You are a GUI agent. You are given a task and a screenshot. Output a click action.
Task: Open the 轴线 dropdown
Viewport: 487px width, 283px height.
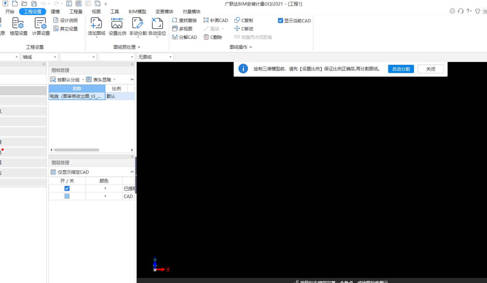(40, 57)
